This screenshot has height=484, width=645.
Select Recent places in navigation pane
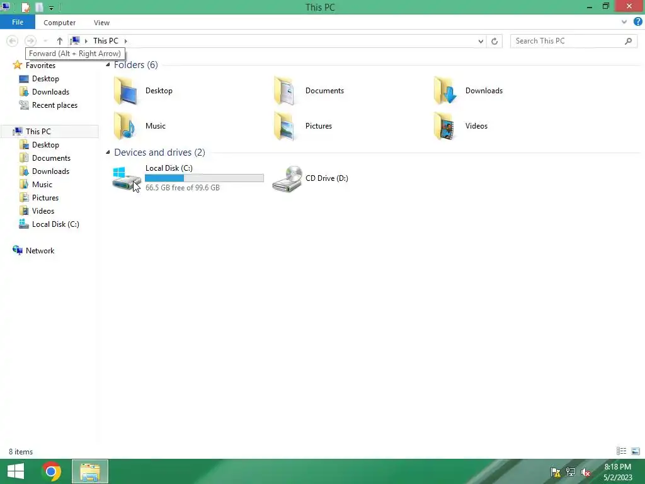[x=55, y=105]
